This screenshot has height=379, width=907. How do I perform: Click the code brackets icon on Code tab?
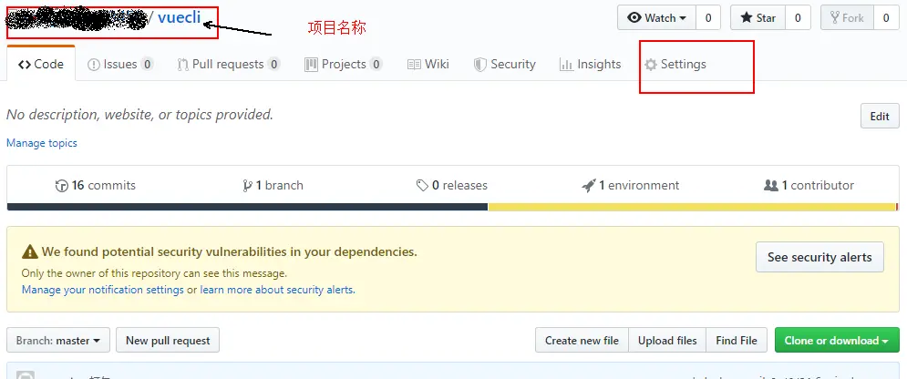pos(25,65)
